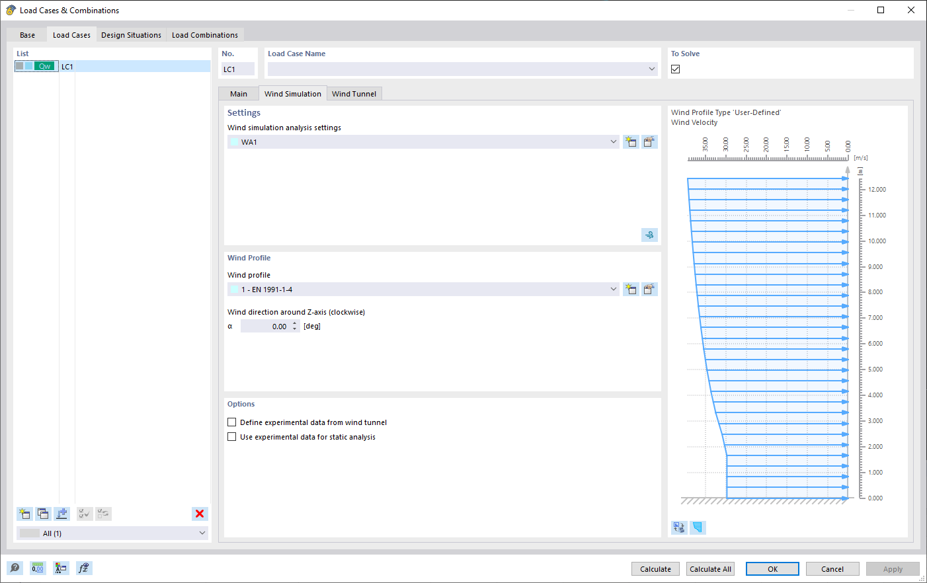927x583 pixels.
Task: Open the Load Combinations tab
Action: pyautogui.click(x=205, y=34)
